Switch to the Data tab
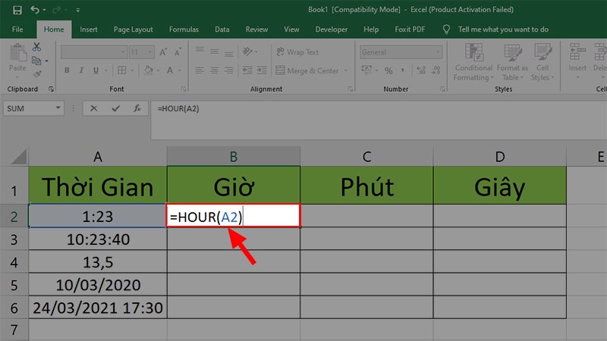 [x=222, y=30]
